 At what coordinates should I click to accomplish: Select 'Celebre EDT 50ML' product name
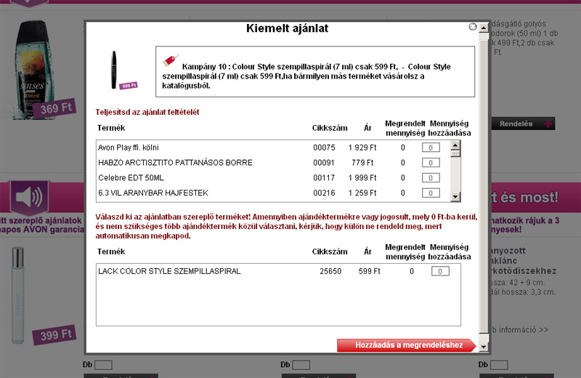pyautogui.click(x=131, y=178)
